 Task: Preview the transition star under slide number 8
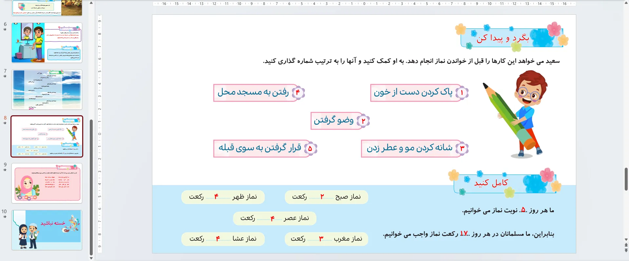5,123
